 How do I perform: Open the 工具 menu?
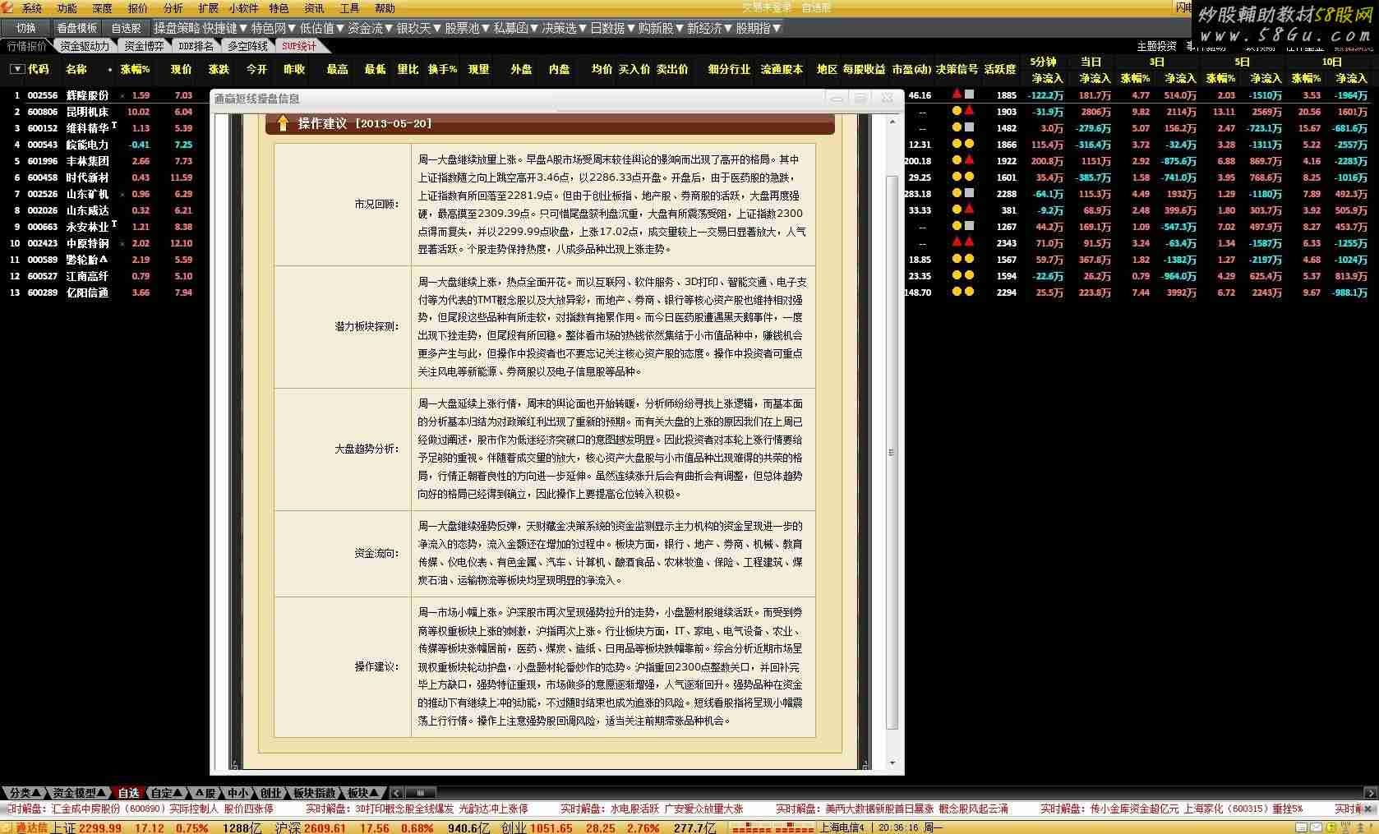(x=349, y=8)
